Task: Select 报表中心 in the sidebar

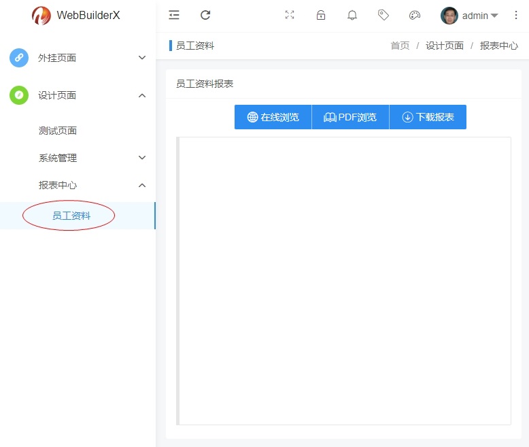Action: point(78,185)
